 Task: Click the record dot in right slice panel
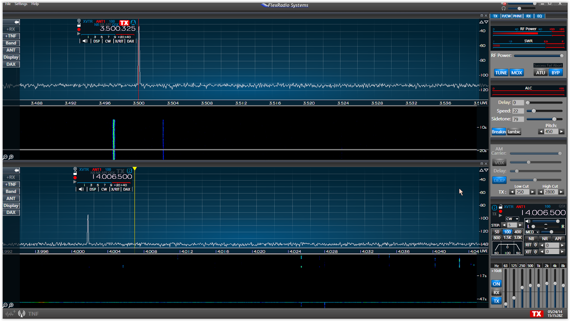501,211
